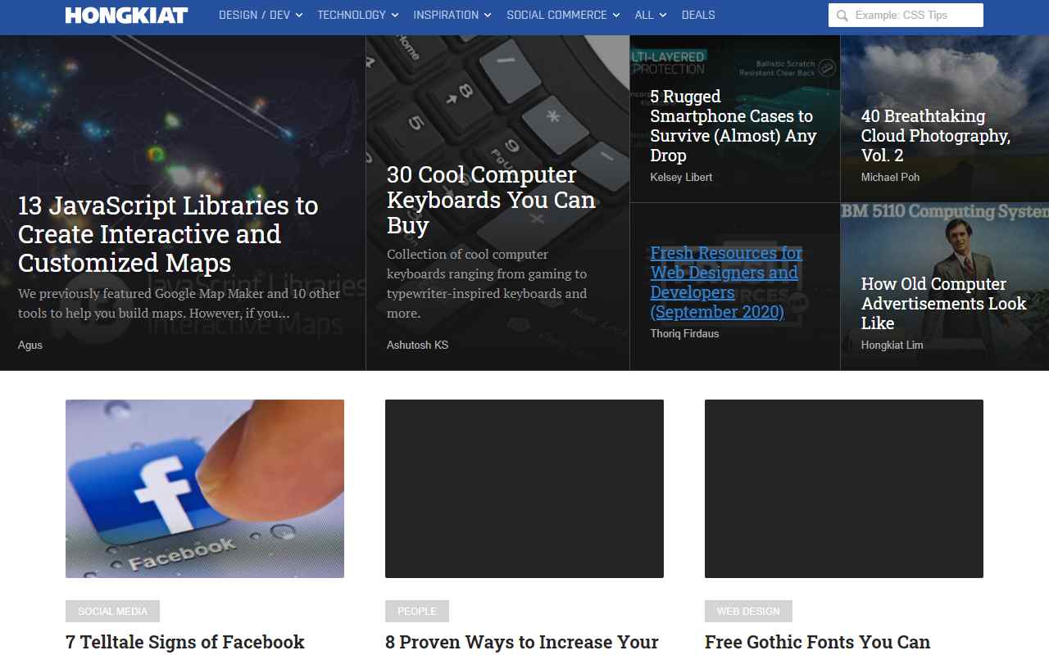Click author name Kelsey Libert
Image resolution: width=1049 pixels, height=655 pixels.
coord(681,177)
